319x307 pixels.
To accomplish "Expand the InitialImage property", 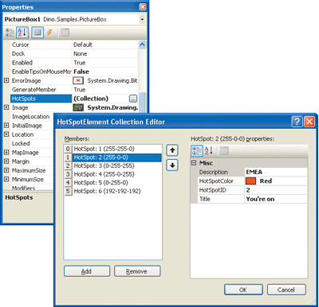I will point(6,126).
